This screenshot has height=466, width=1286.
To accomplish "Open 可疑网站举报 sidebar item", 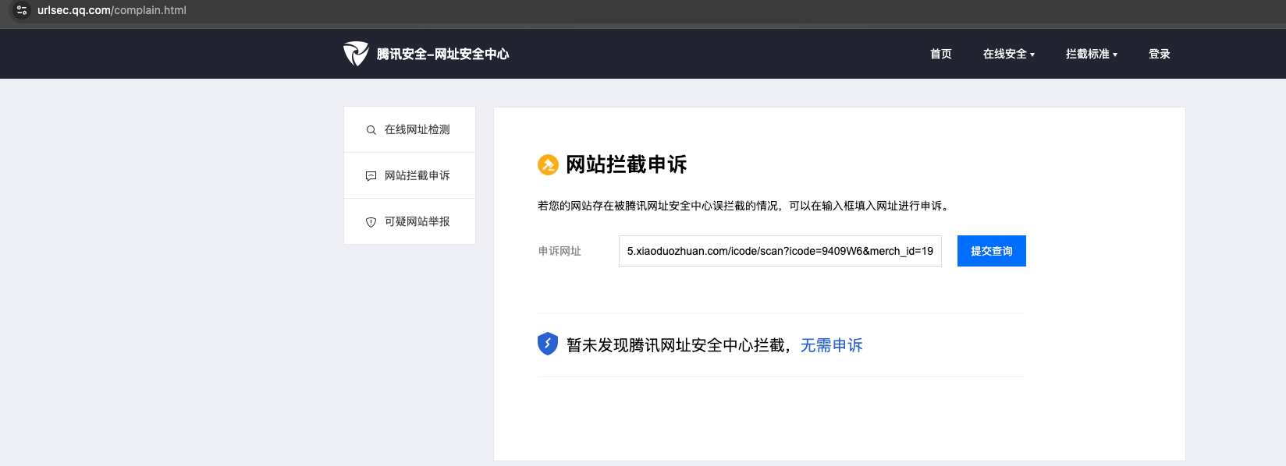I will pyautogui.click(x=410, y=221).
